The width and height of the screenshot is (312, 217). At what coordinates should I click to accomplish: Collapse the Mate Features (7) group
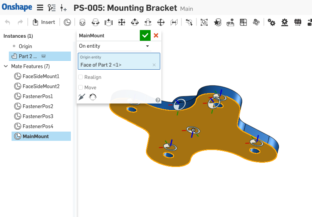[6, 66]
